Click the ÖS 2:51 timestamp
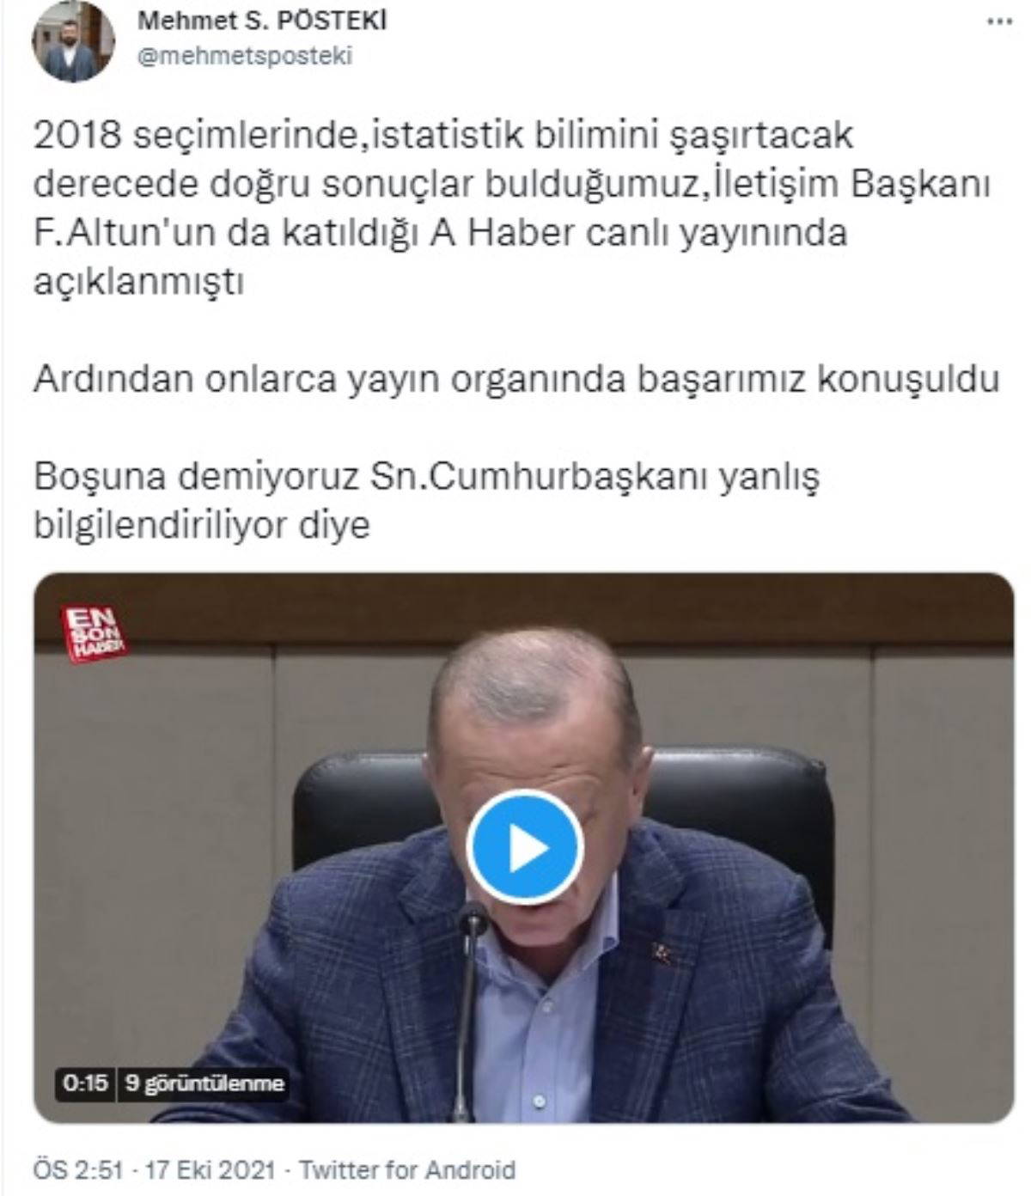 [78, 1170]
